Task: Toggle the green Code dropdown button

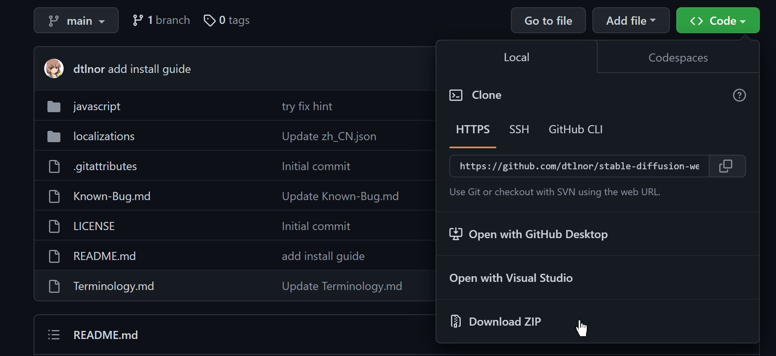Action: 718,20
